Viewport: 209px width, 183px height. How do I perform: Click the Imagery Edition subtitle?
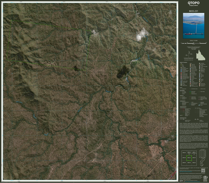[193, 5]
